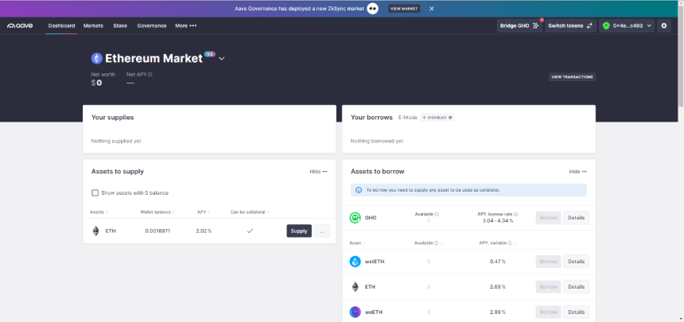The height and width of the screenshot is (322, 684).
Task: Click the weETH token icon
Action: point(355,312)
